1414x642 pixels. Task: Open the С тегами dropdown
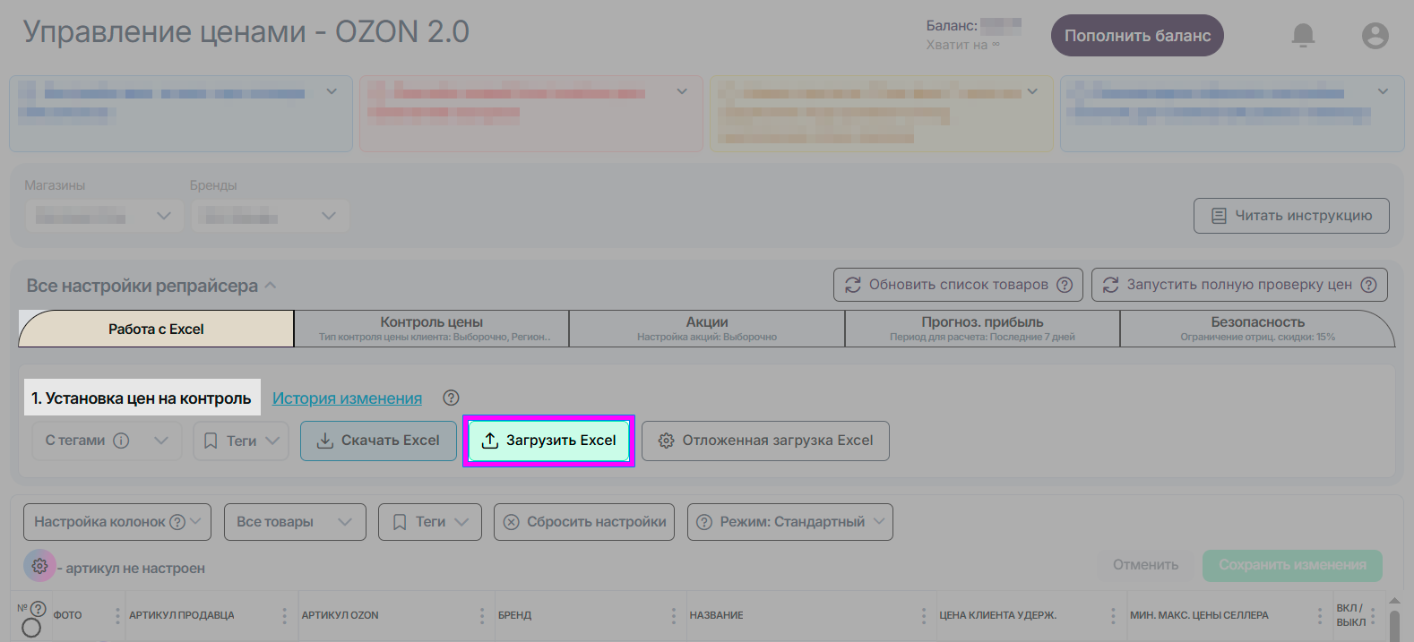click(x=107, y=441)
